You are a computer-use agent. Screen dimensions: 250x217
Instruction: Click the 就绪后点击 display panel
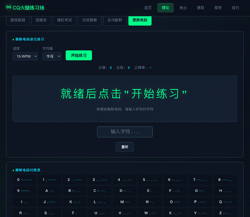(125, 99)
